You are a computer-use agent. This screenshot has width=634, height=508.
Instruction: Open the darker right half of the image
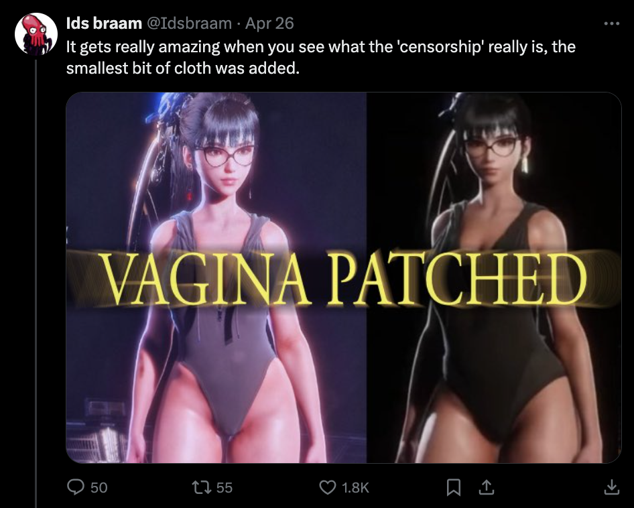click(x=494, y=277)
